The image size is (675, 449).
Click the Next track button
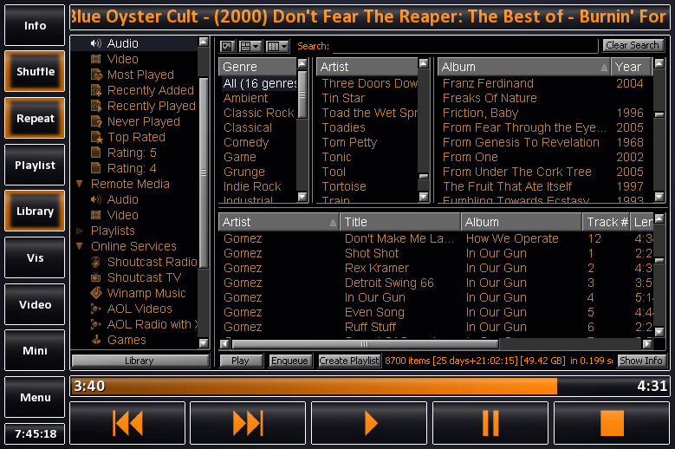(248, 423)
